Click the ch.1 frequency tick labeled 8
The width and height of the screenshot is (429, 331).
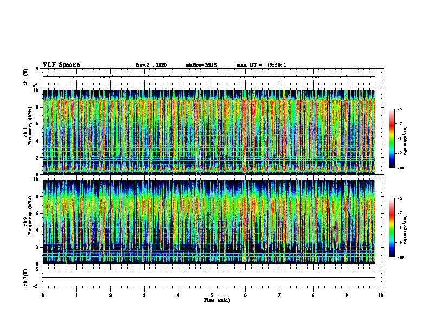click(x=38, y=107)
